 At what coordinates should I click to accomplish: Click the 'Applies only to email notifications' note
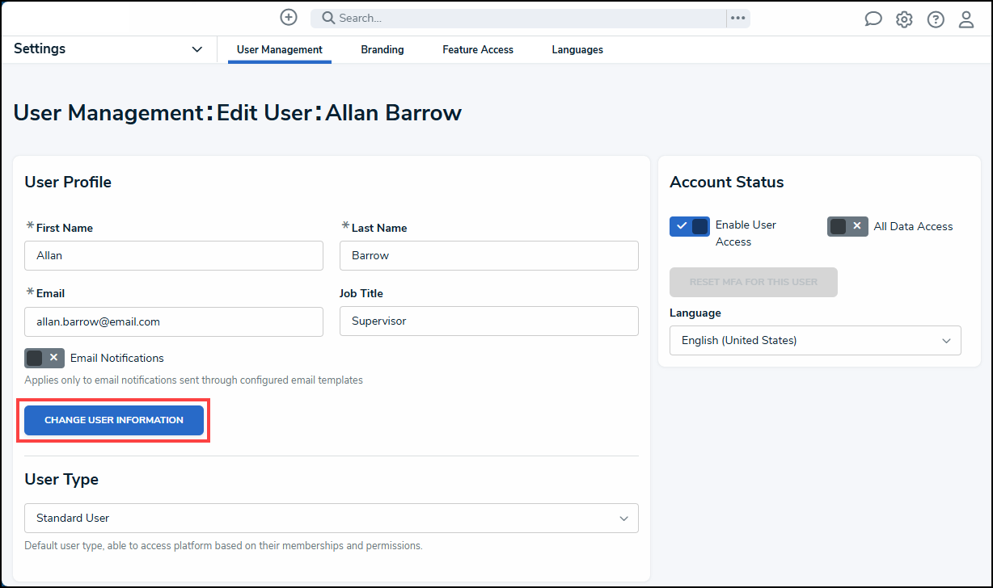pyautogui.click(x=193, y=380)
